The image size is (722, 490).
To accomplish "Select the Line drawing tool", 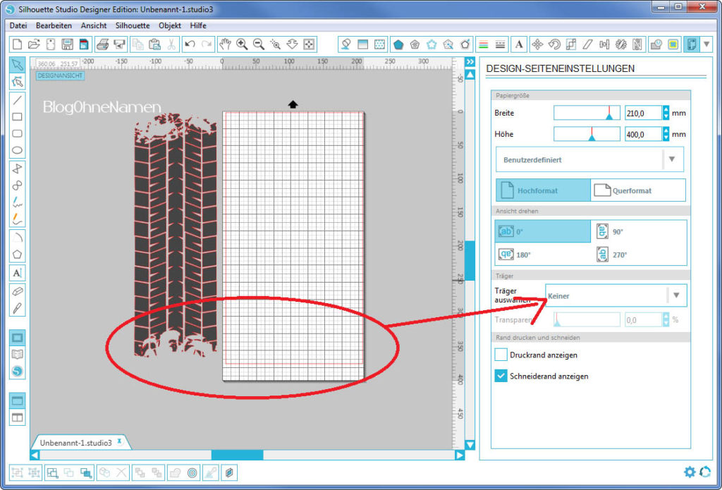I will pyautogui.click(x=18, y=99).
